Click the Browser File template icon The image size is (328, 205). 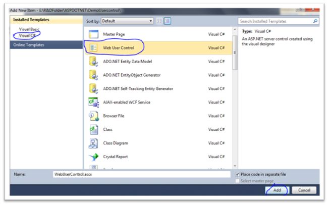[93, 116]
